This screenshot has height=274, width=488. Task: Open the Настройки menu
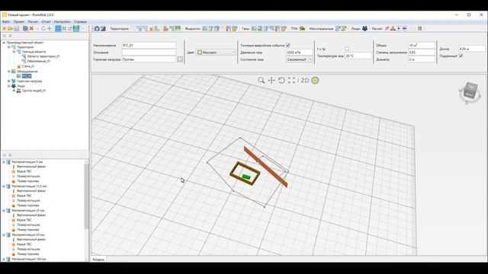coord(63,22)
